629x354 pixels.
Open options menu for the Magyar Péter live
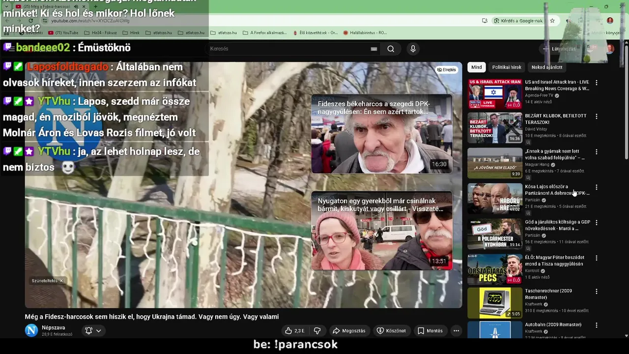(x=597, y=258)
